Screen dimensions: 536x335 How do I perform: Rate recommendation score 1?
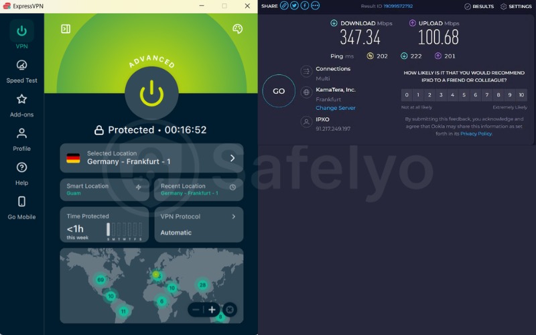tap(418, 95)
